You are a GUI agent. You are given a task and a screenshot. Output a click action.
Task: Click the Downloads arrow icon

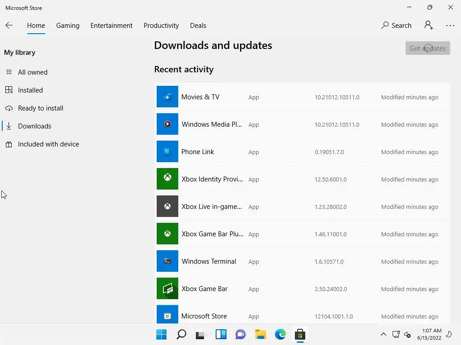pos(9,126)
